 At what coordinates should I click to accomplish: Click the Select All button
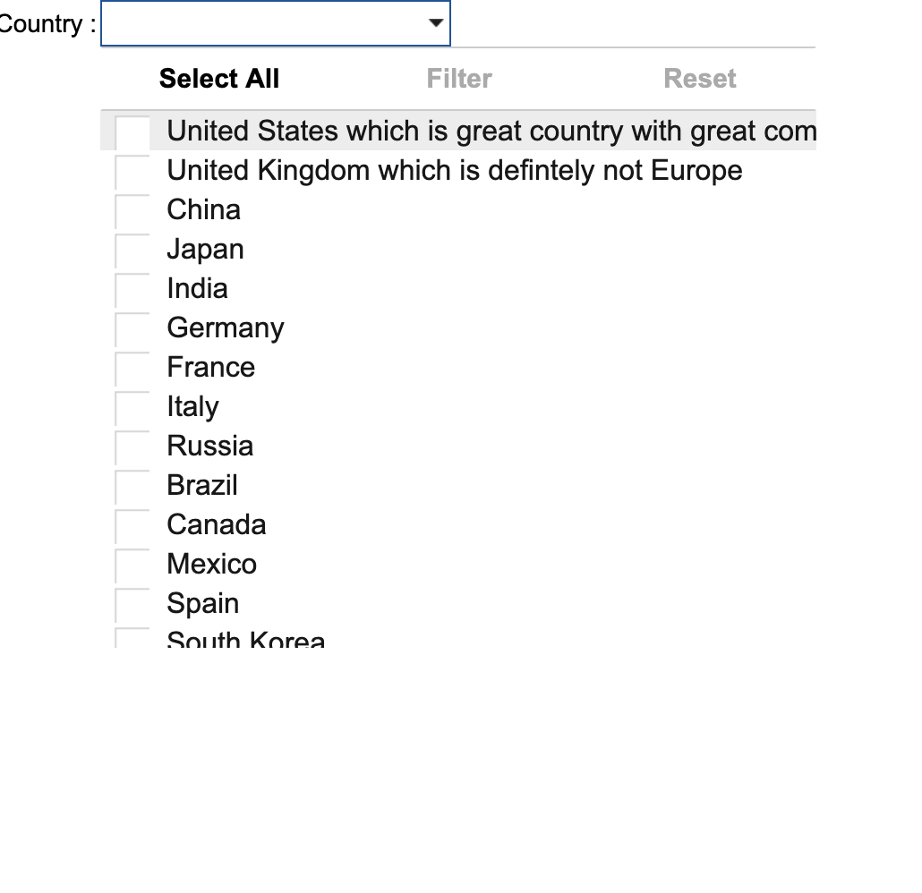point(219,79)
